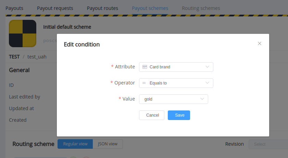Open the Revision select dropdown
Screen dimensions: 288x158
click(x=268, y=144)
